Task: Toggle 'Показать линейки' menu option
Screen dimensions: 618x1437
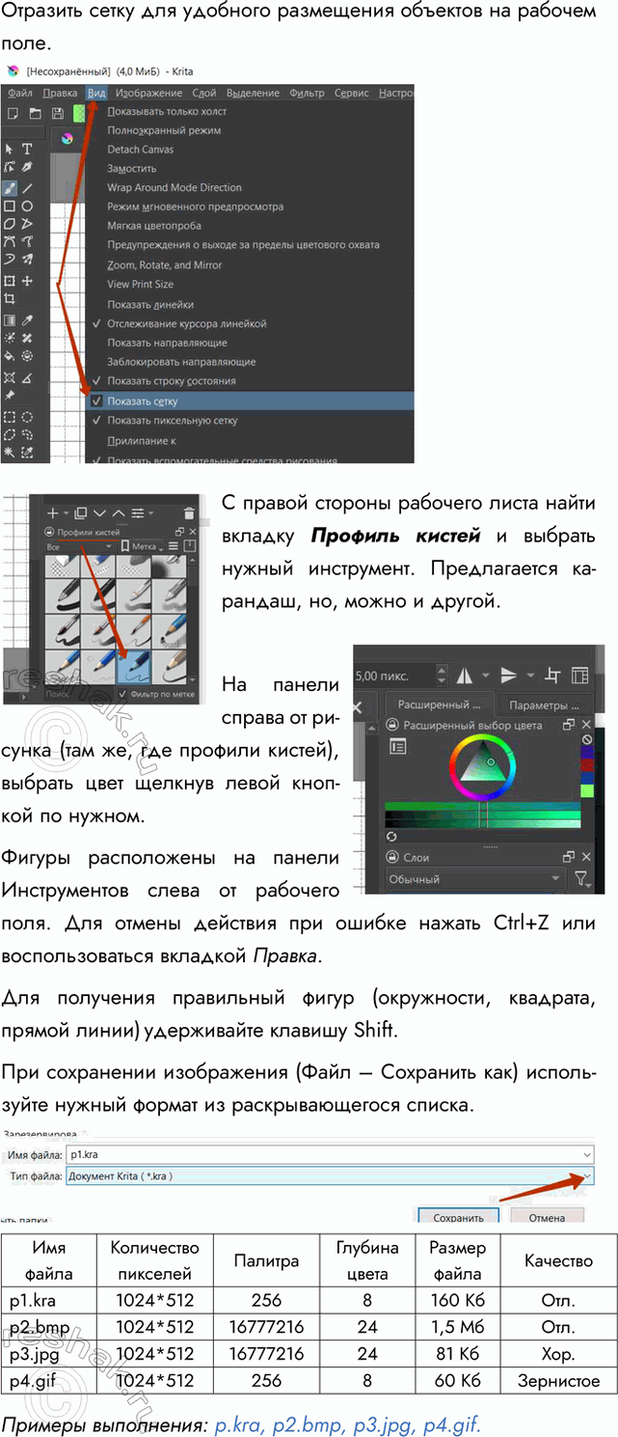Action: [250, 304]
